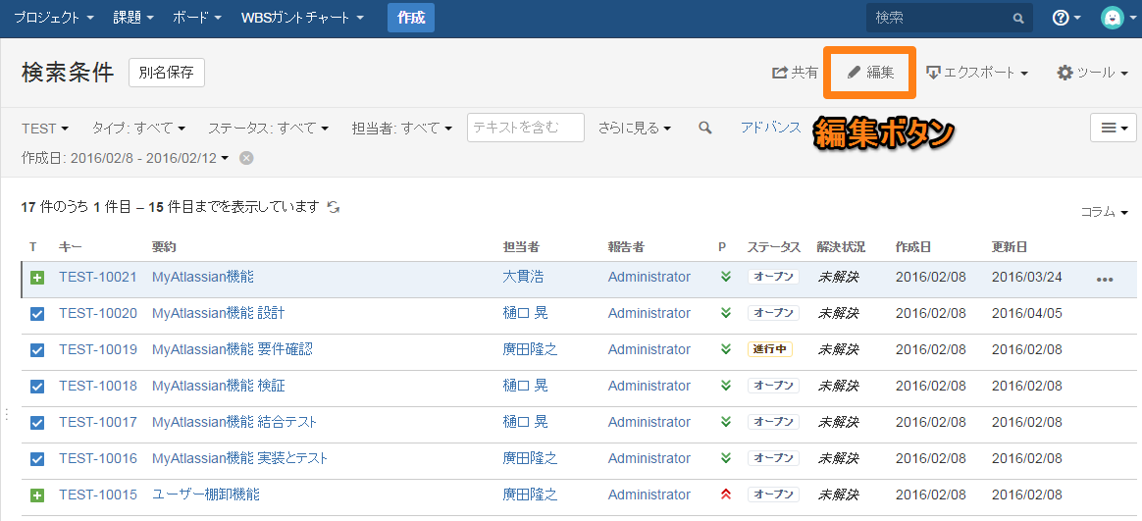1142x521 pixels.
Task: Click the sidebar expand handle at left edge
Action: 6,414
